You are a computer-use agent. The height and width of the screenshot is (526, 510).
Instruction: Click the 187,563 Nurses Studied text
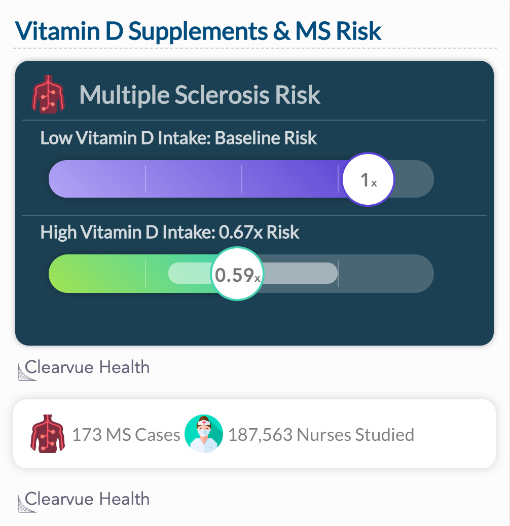click(x=321, y=435)
